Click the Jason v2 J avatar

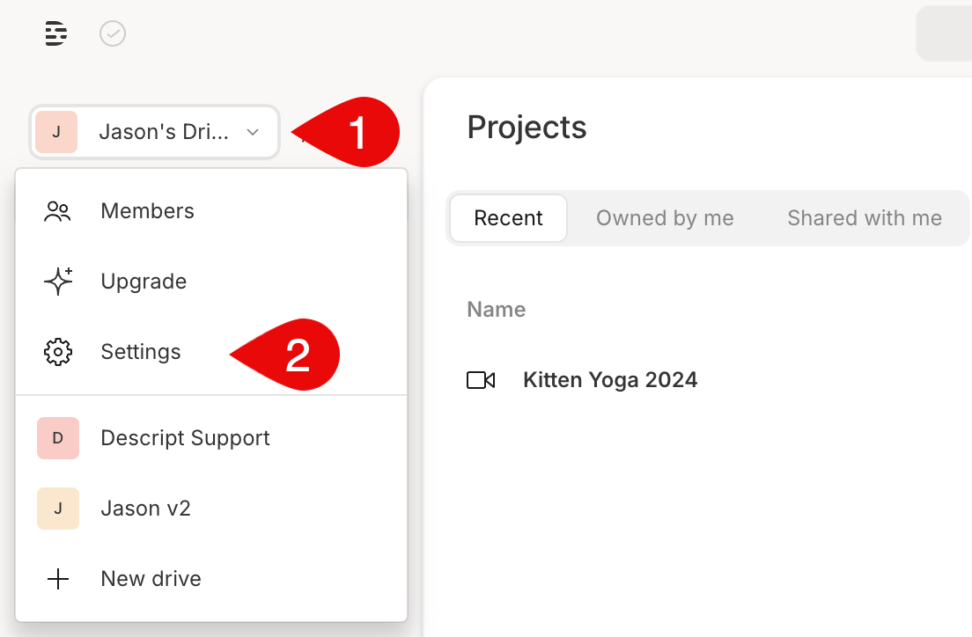58,509
